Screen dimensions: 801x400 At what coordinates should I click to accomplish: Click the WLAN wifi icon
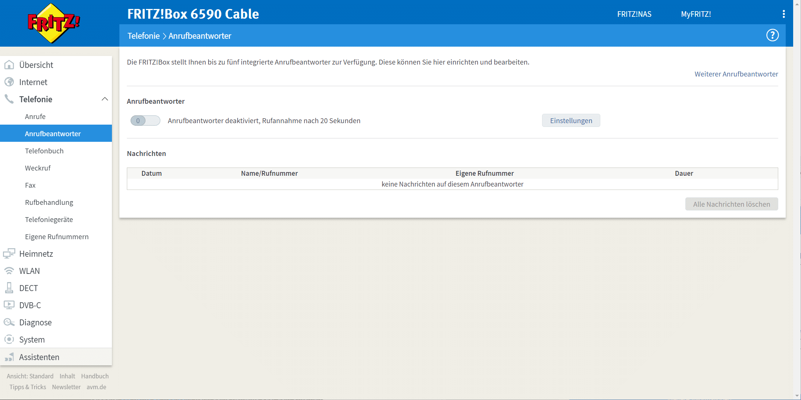9,271
